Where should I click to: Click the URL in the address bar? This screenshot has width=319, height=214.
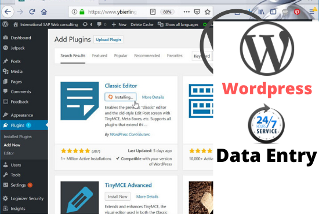113,12
